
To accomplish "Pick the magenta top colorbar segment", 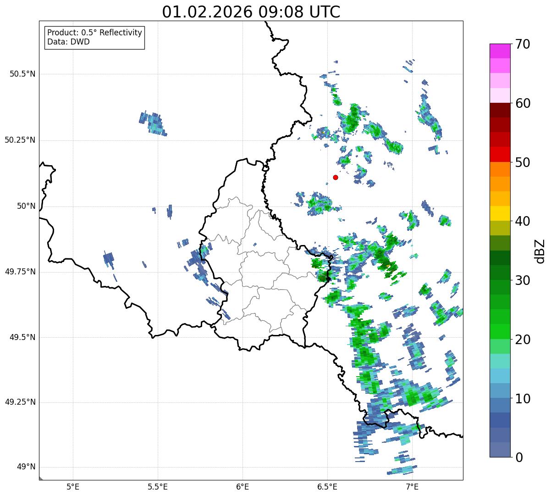I will (500, 51).
